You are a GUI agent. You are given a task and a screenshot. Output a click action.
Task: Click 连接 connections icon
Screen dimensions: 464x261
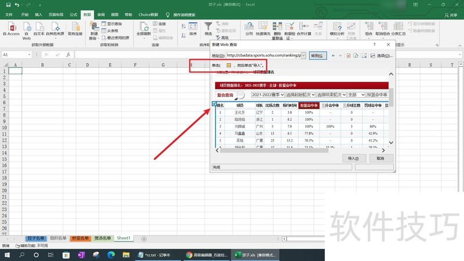coord(159,24)
